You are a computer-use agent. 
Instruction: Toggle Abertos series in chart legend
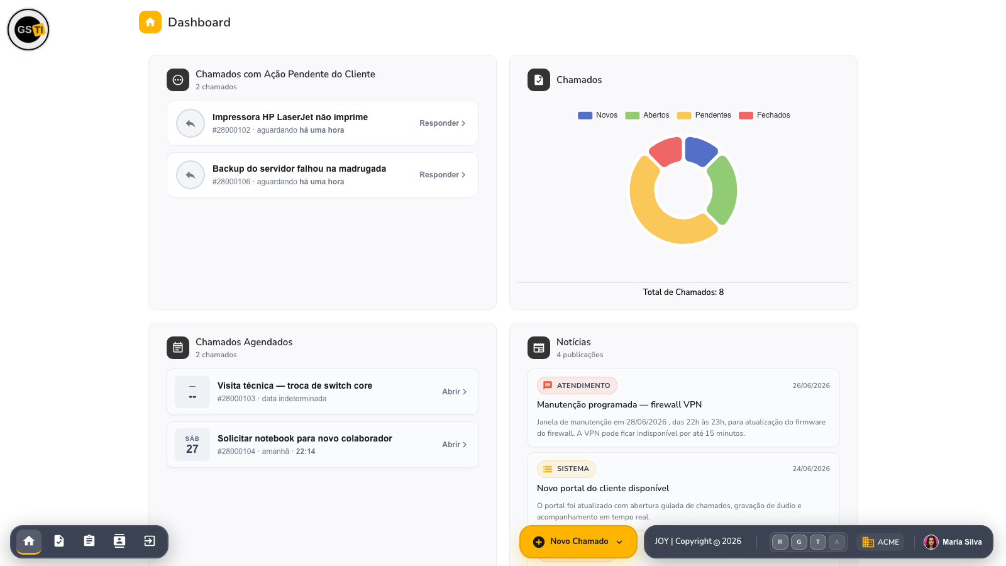click(647, 115)
